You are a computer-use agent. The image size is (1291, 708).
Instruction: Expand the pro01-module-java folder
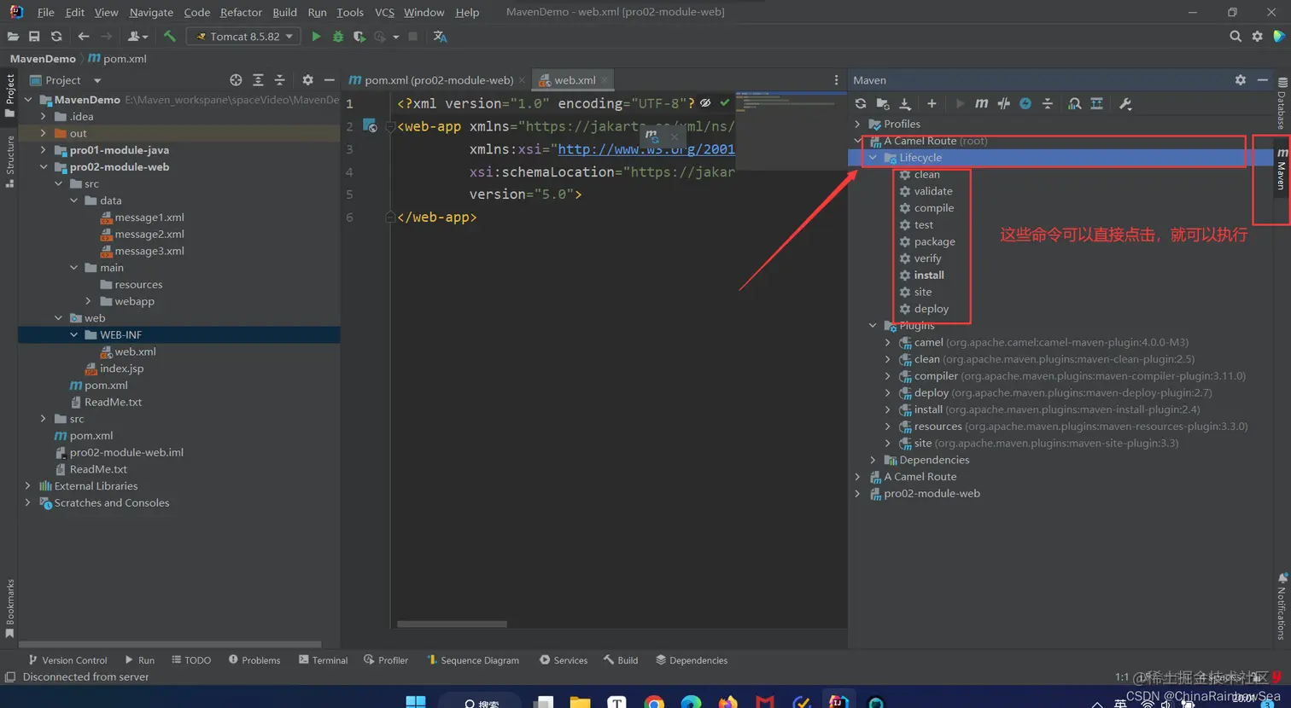click(44, 150)
